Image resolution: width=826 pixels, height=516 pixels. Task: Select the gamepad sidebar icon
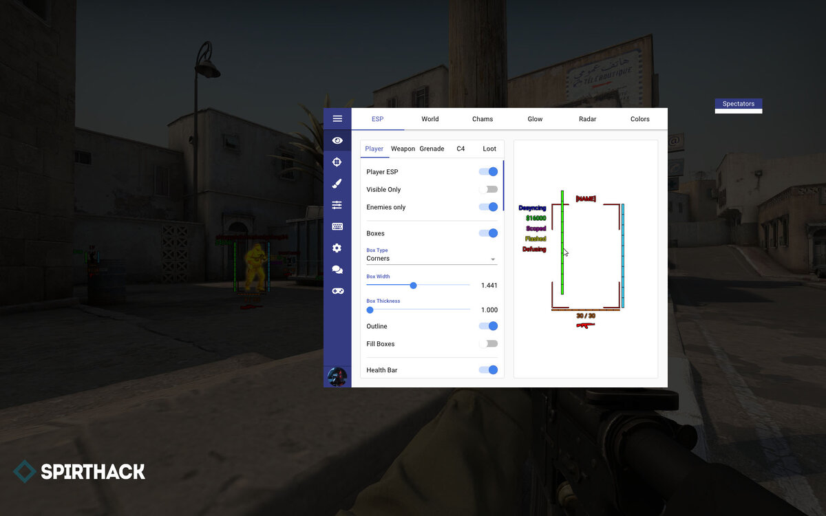[x=337, y=291]
